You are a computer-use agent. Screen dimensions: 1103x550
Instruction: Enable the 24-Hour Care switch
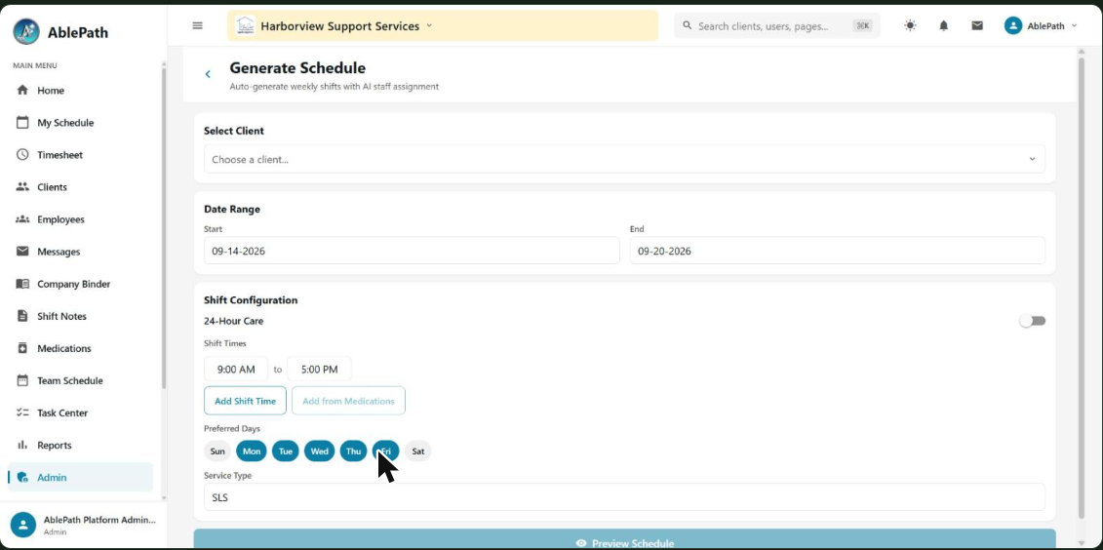pos(1033,321)
